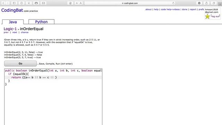The image size is (222, 125).
Task: Open the share toolbar icon
Action: tap(206, 3)
